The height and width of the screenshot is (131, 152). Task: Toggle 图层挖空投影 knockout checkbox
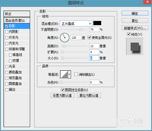click(x=63, y=90)
